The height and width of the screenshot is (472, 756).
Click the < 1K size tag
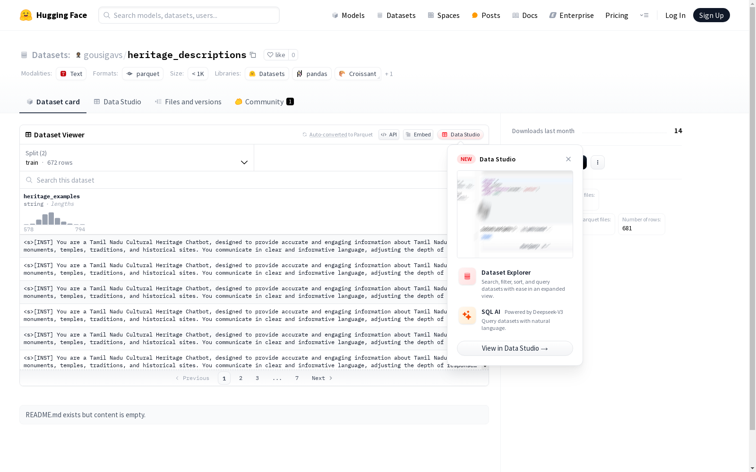coord(198,74)
